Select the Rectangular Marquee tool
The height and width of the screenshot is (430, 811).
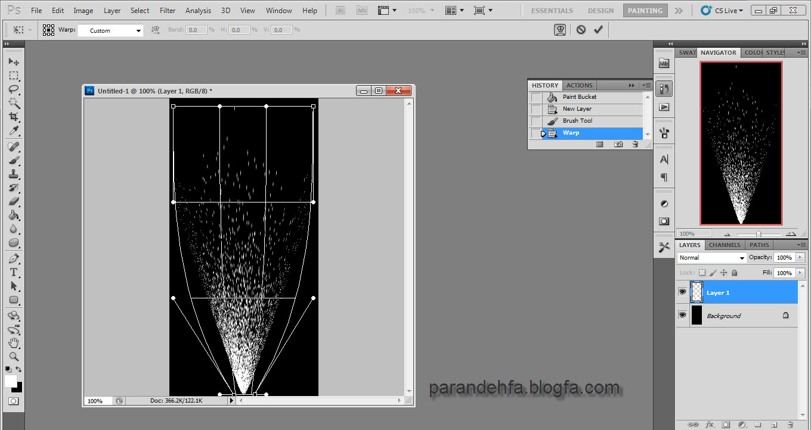point(14,76)
